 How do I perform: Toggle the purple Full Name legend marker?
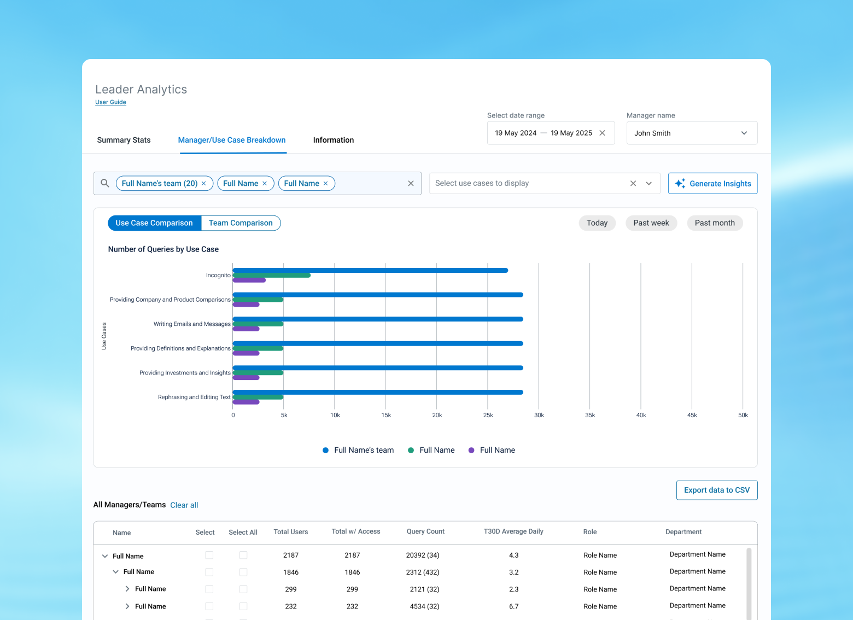click(x=471, y=450)
